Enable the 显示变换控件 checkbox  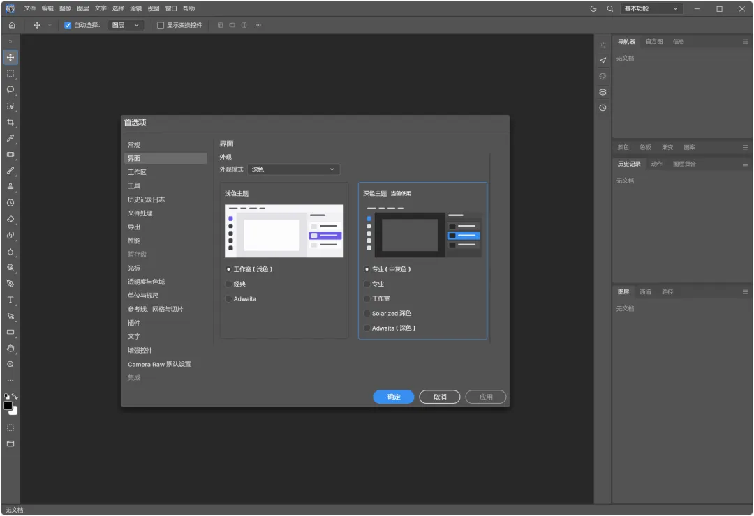[161, 26]
